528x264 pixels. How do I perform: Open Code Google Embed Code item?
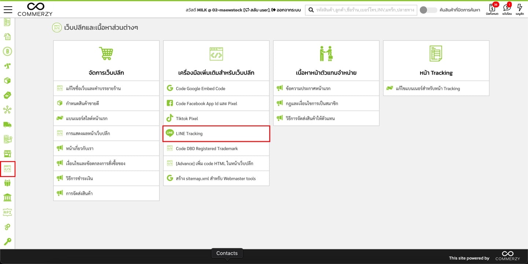pos(216,89)
